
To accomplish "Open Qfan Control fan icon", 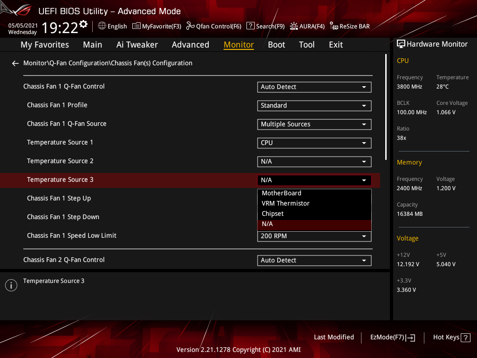I will [x=190, y=26].
